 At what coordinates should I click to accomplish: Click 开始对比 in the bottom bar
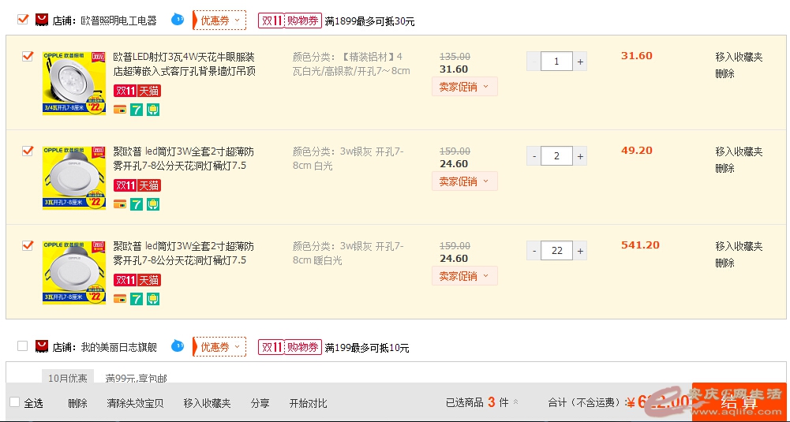(x=308, y=403)
